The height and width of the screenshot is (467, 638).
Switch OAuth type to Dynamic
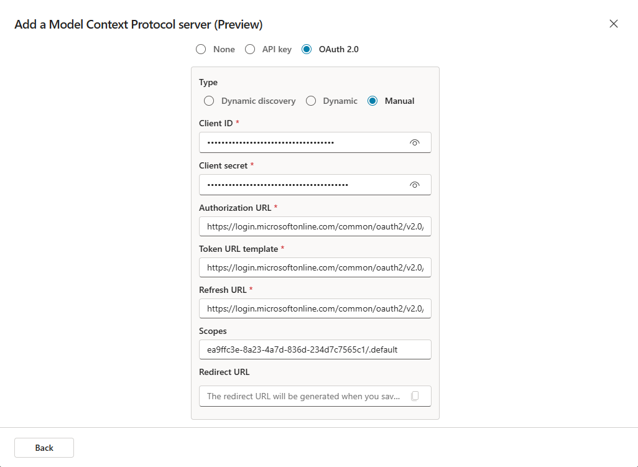311,101
